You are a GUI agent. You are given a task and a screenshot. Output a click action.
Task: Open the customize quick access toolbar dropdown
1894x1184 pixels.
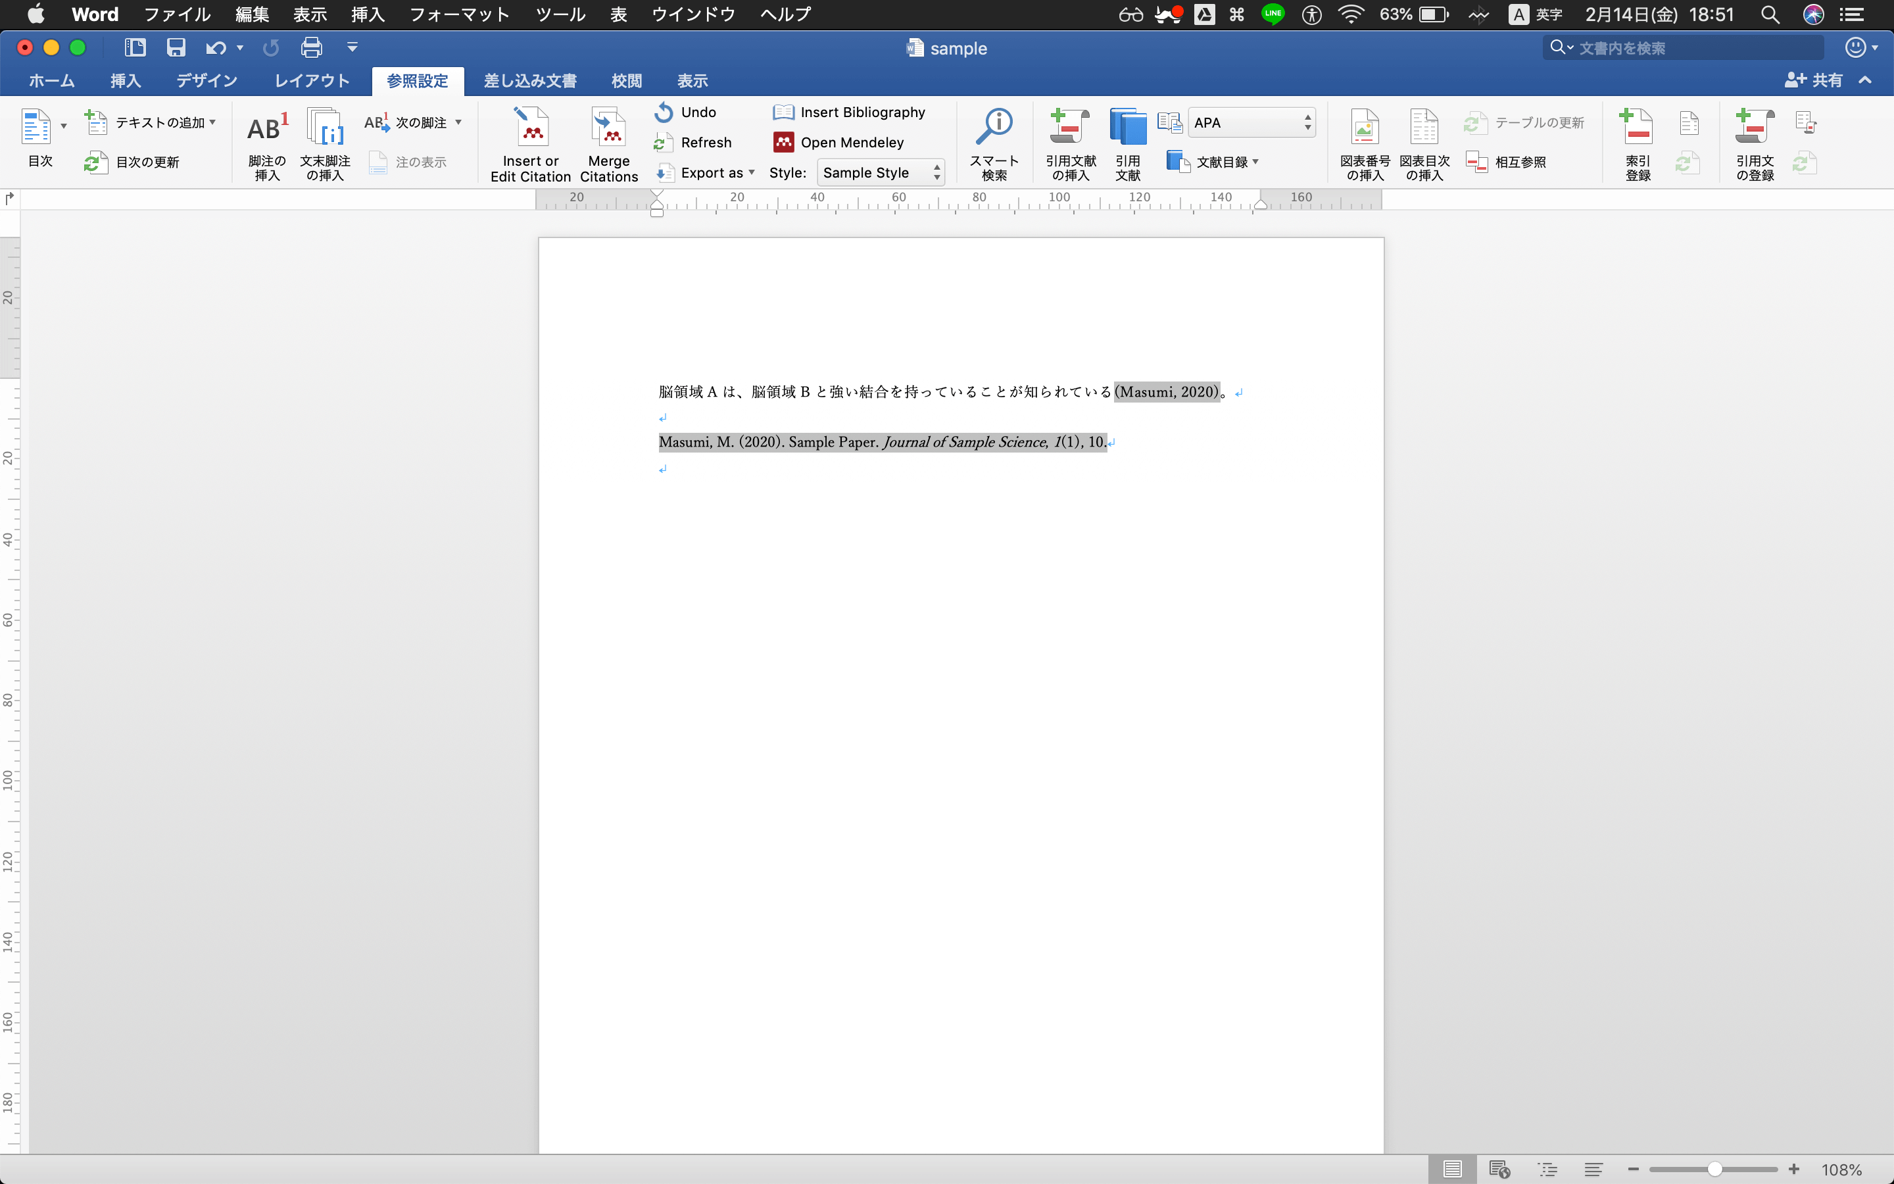(352, 48)
